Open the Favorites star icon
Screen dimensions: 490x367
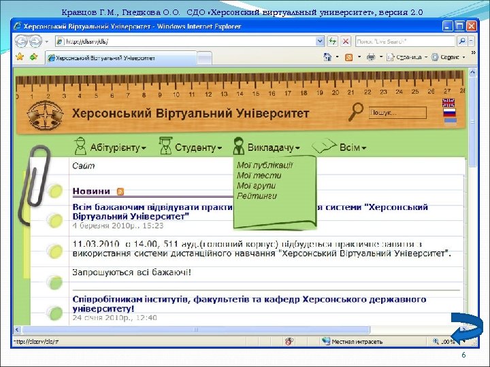20,57
